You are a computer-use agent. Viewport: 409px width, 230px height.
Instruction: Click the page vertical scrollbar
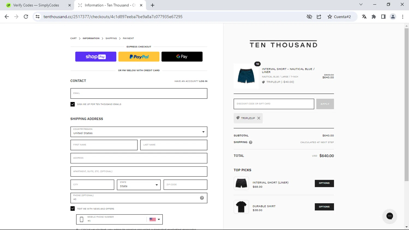coord(407,104)
